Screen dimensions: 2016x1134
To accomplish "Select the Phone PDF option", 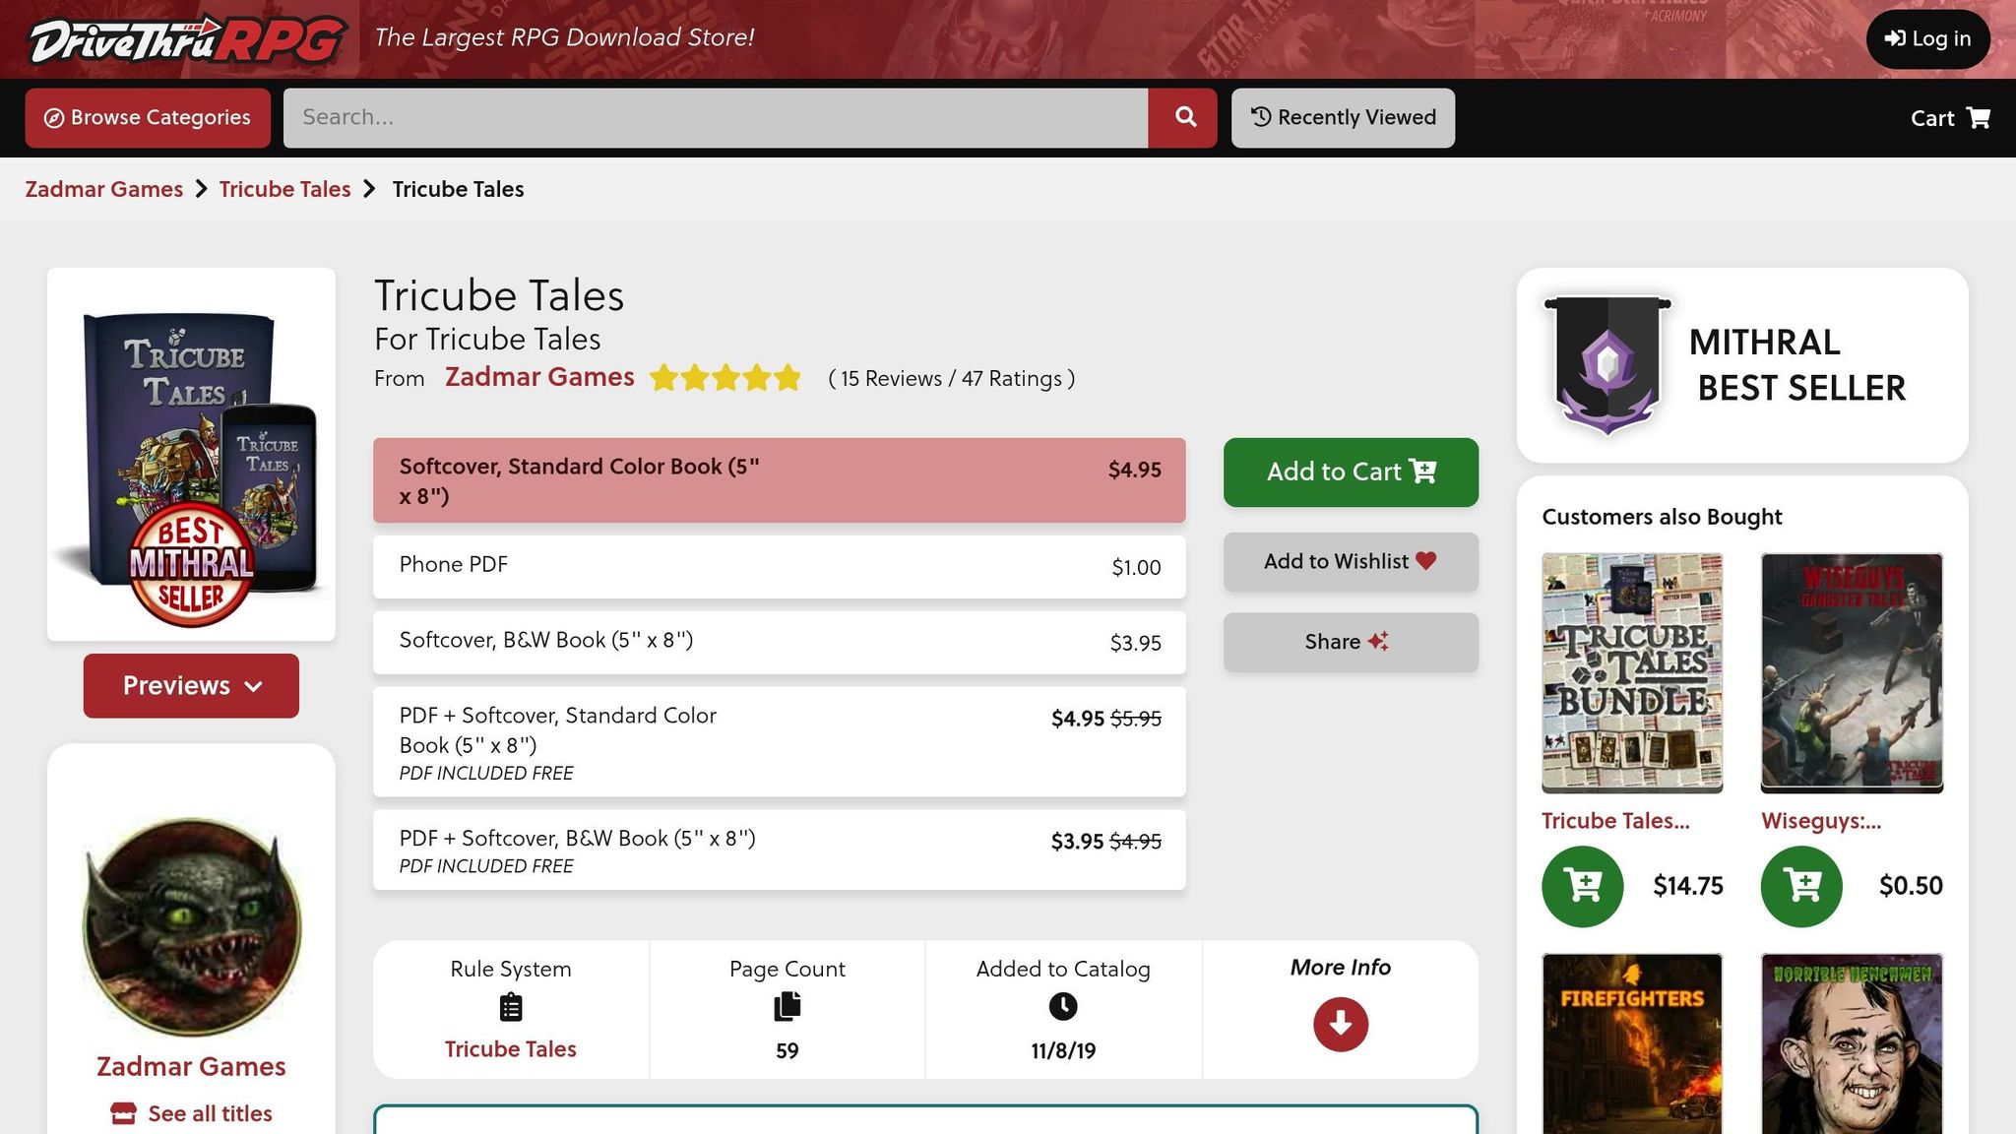I will tap(780, 567).
